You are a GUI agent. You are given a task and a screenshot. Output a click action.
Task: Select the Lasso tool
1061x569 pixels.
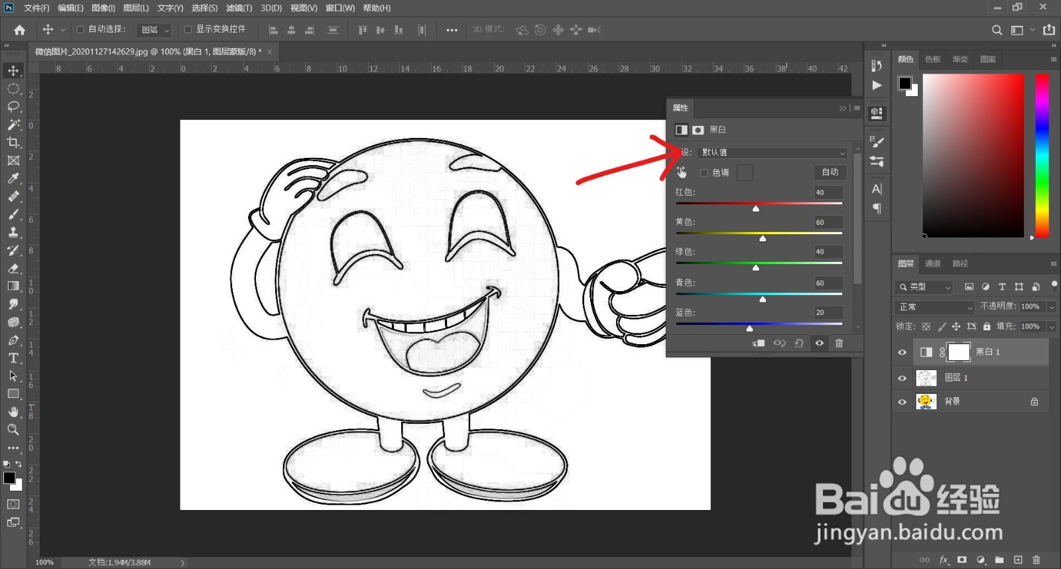pos(13,107)
